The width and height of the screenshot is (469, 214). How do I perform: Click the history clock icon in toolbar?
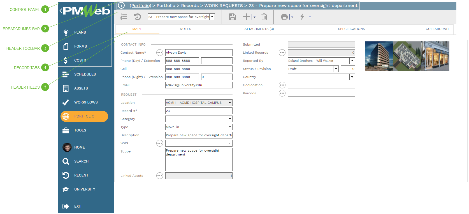[137, 17]
